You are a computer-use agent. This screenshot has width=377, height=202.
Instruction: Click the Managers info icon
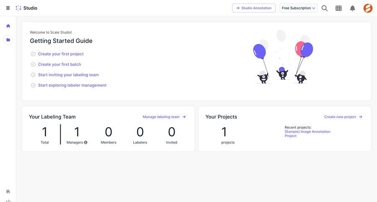(85, 142)
